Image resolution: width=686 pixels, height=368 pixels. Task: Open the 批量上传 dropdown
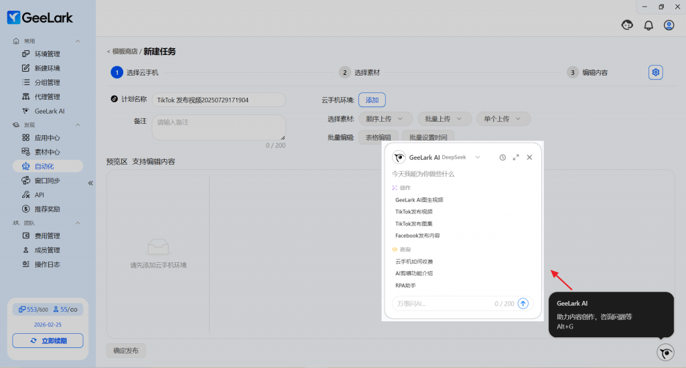click(x=443, y=118)
